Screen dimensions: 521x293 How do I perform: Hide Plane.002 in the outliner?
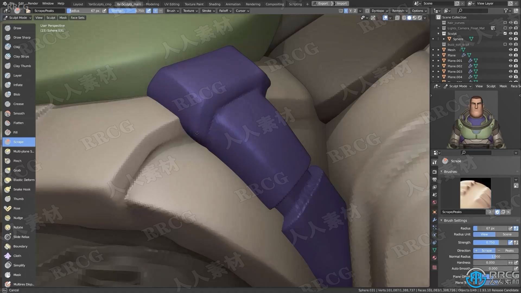(x=510, y=66)
